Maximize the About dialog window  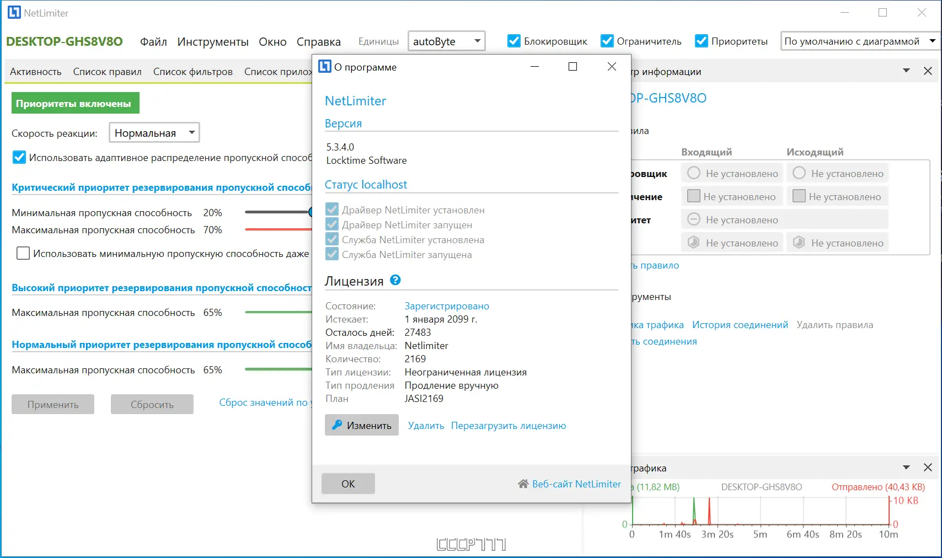tap(572, 67)
